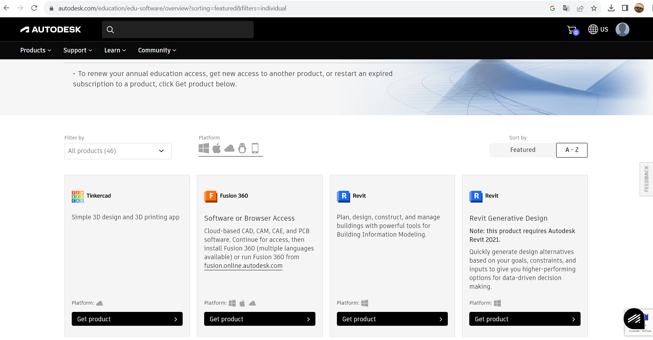Open the All products filter dropdown
The width and height of the screenshot is (653, 340).
118,151
